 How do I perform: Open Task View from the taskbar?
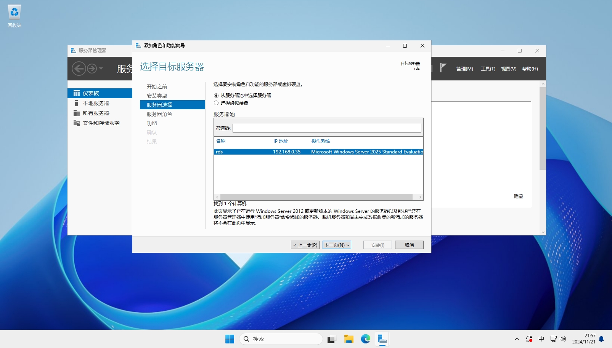click(331, 339)
